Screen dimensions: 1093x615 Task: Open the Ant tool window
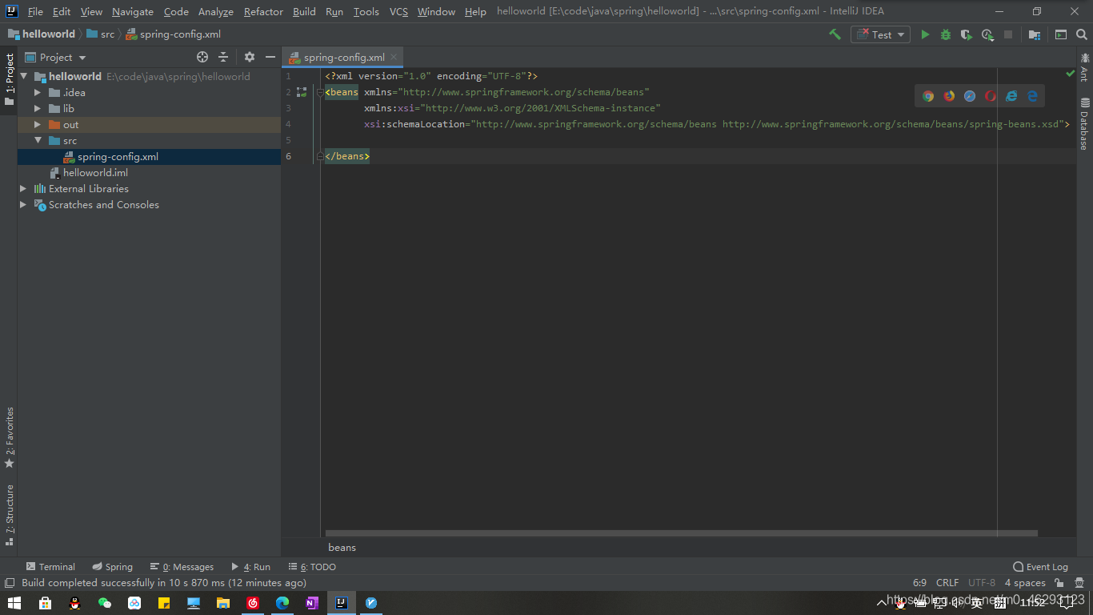(1085, 67)
